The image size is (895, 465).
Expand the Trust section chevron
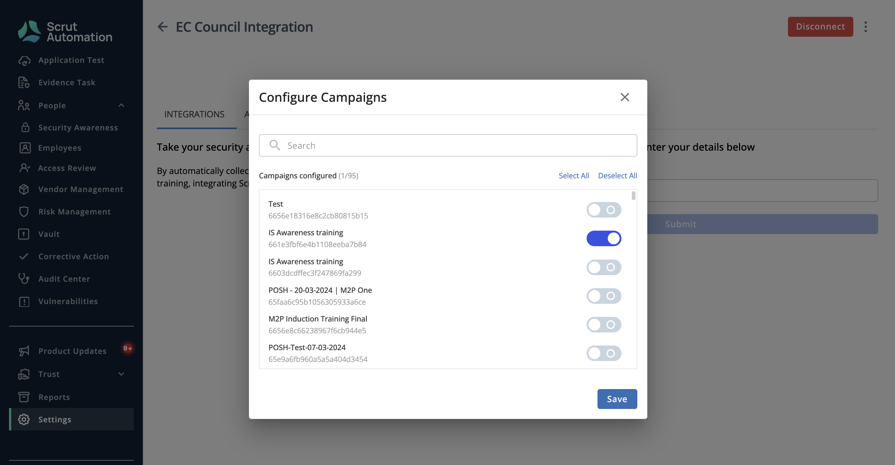tap(121, 374)
